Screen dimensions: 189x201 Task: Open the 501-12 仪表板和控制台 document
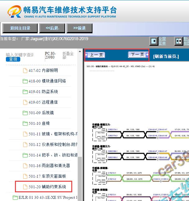pyautogui.click(x=53, y=145)
